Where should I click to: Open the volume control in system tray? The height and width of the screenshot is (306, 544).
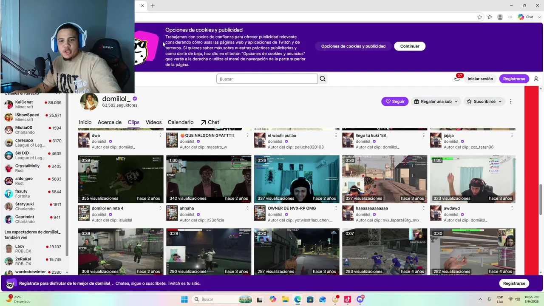[518, 299]
